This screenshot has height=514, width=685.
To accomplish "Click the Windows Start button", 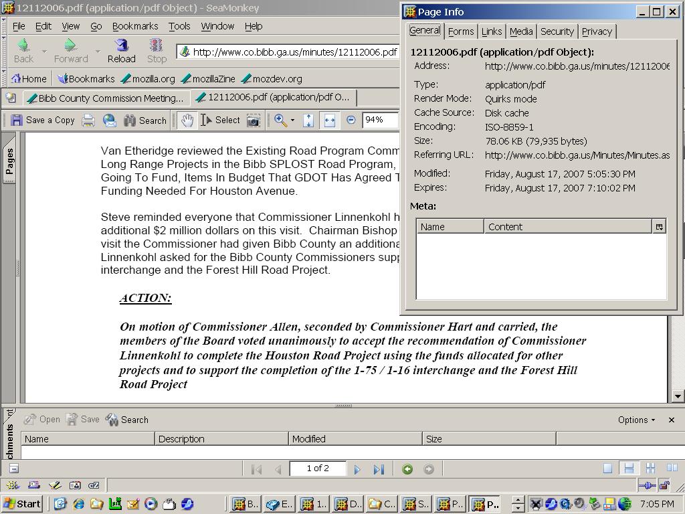I will point(22,504).
